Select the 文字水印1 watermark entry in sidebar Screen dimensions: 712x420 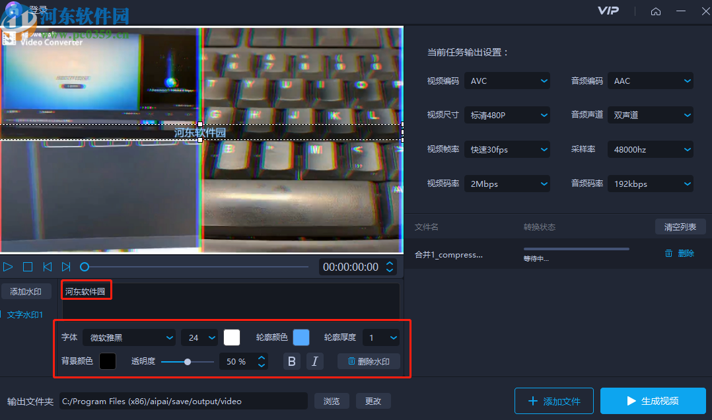pos(25,314)
